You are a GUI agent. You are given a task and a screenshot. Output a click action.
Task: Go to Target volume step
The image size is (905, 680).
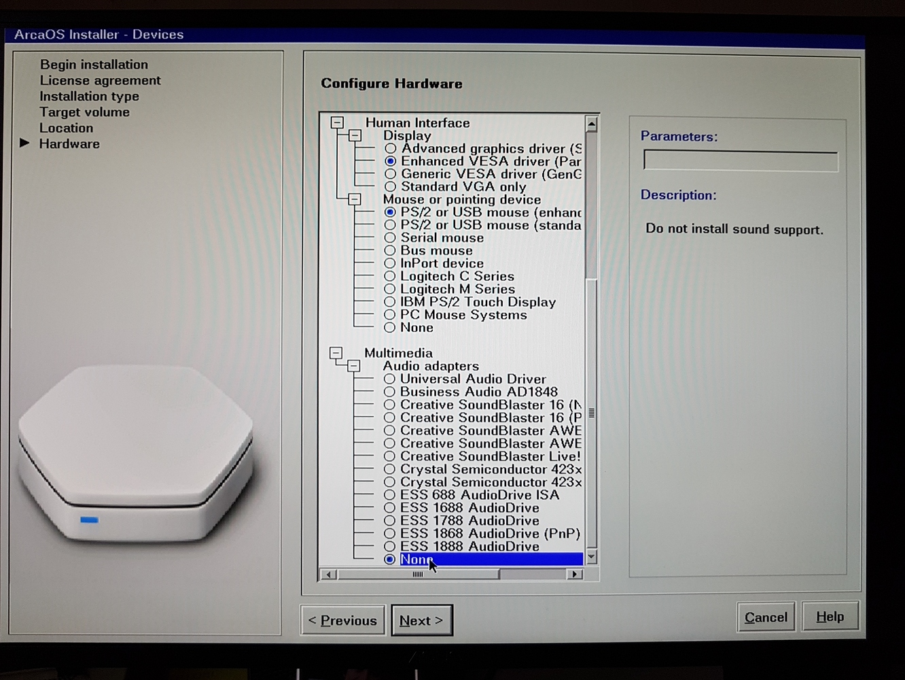[x=84, y=112]
